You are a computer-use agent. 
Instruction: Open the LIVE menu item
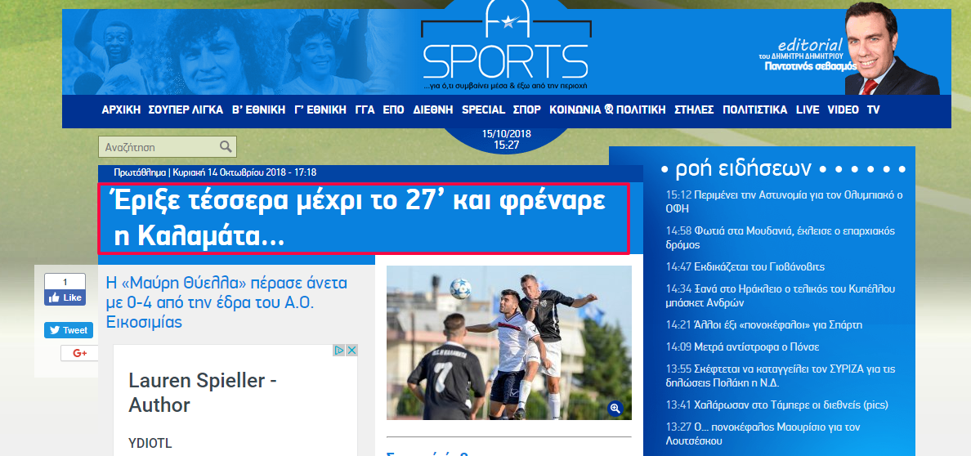[x=808, y=110]
